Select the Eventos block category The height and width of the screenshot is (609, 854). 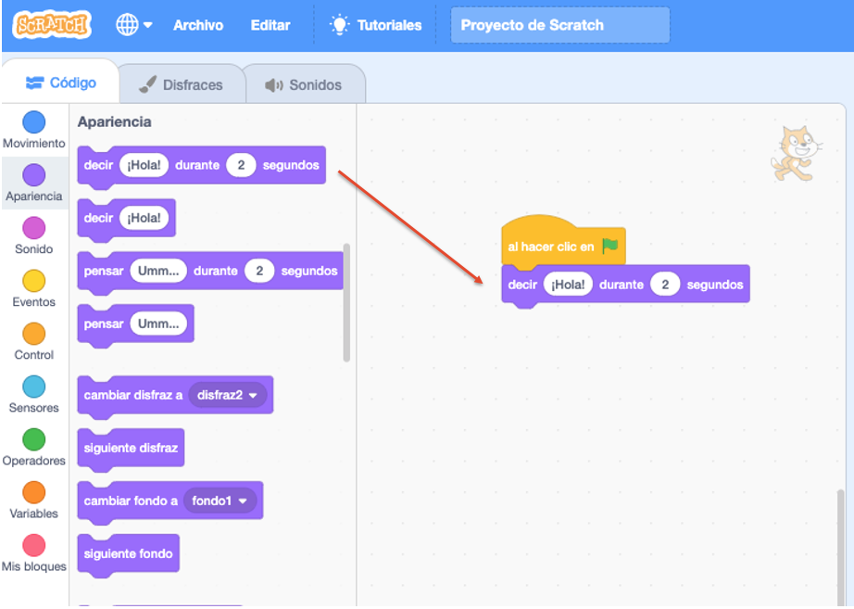coord(33,288)
